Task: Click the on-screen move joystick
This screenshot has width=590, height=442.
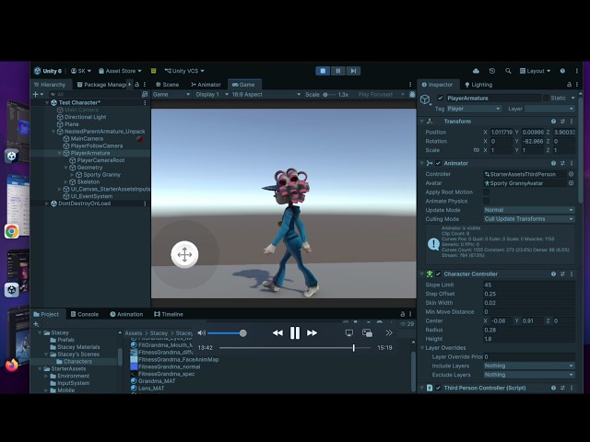Action: pos(184,254)
